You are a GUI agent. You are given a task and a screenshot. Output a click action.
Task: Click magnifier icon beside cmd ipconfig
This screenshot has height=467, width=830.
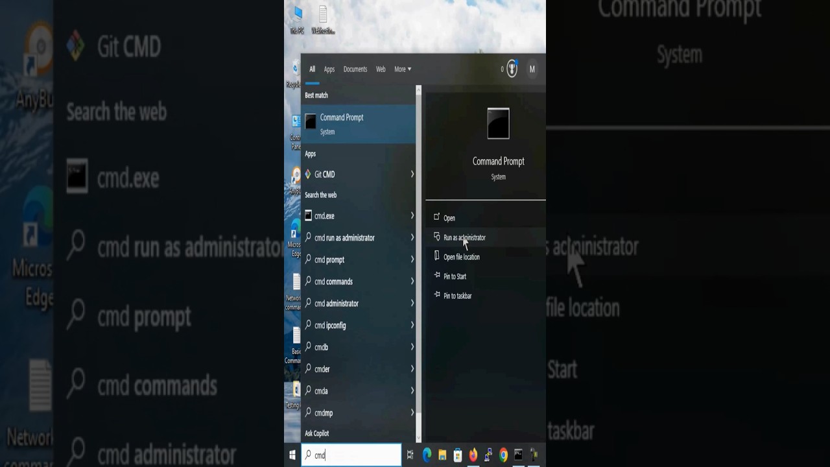coord(308,325)
